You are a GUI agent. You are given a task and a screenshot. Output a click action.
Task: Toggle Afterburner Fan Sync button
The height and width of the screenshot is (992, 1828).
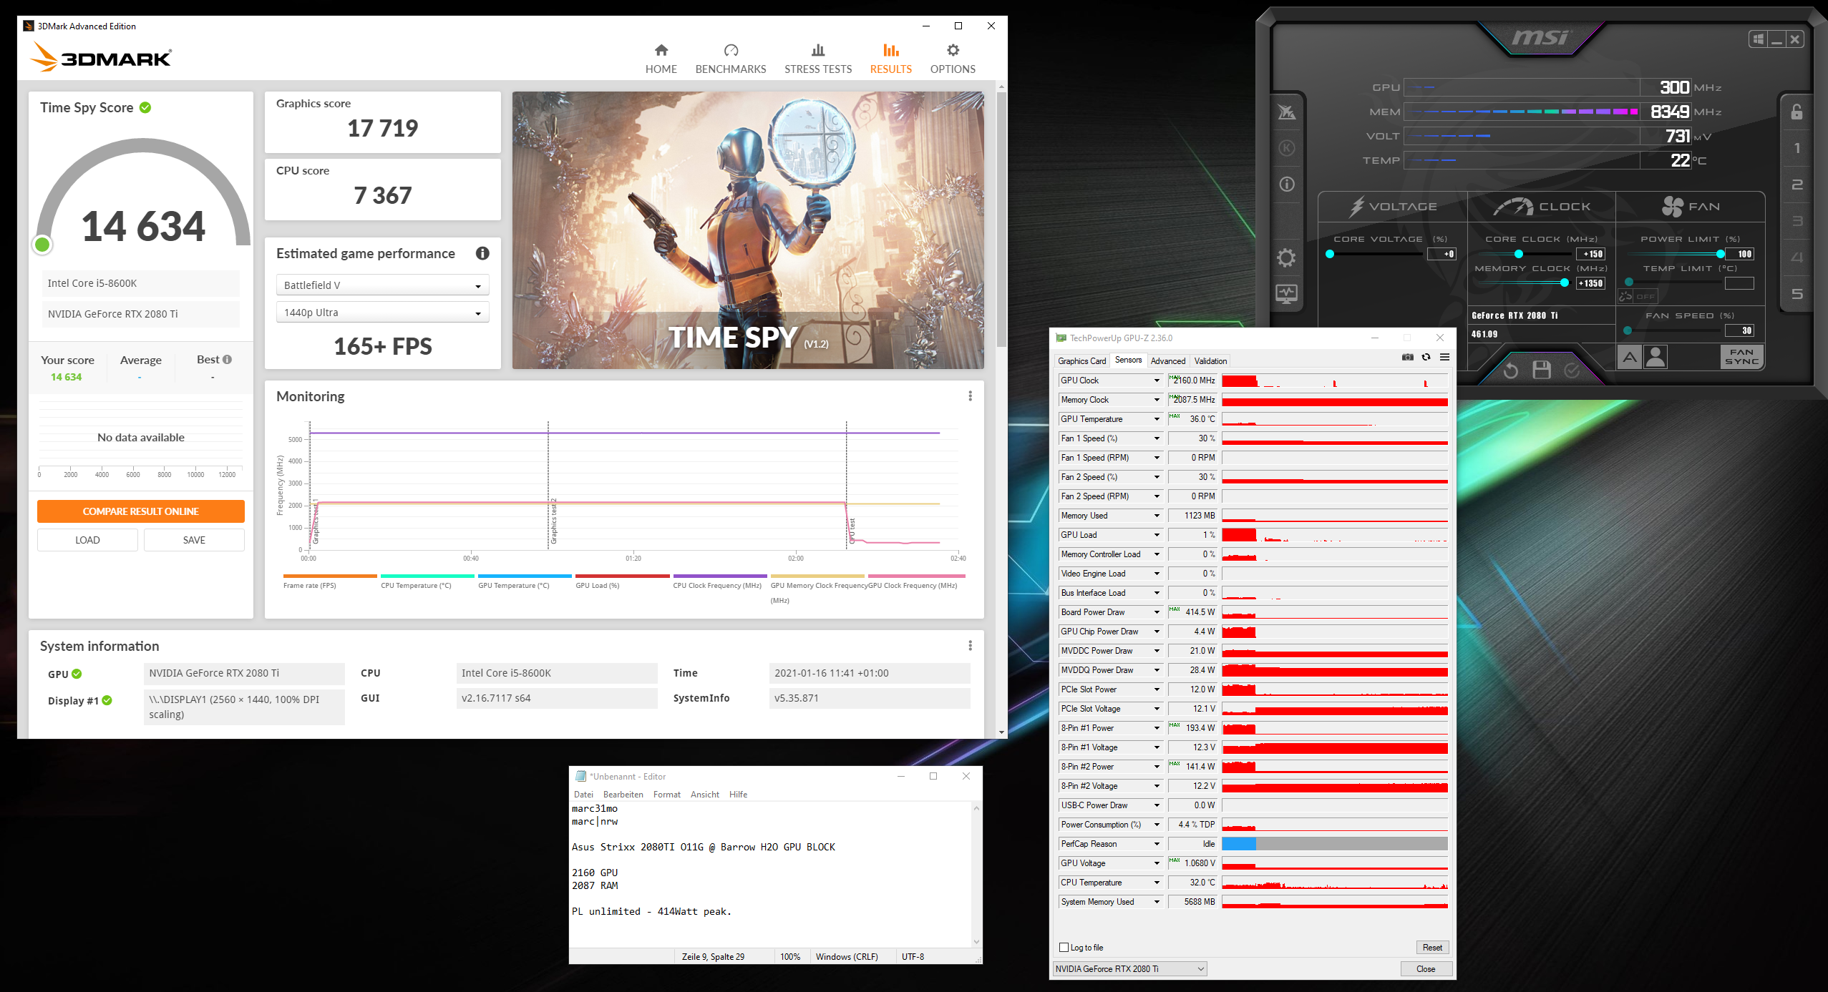1741,356
